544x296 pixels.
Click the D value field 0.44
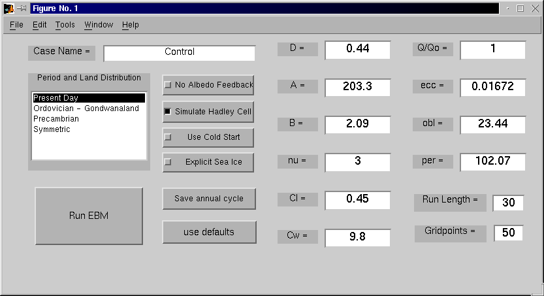(x=358, y=50)
